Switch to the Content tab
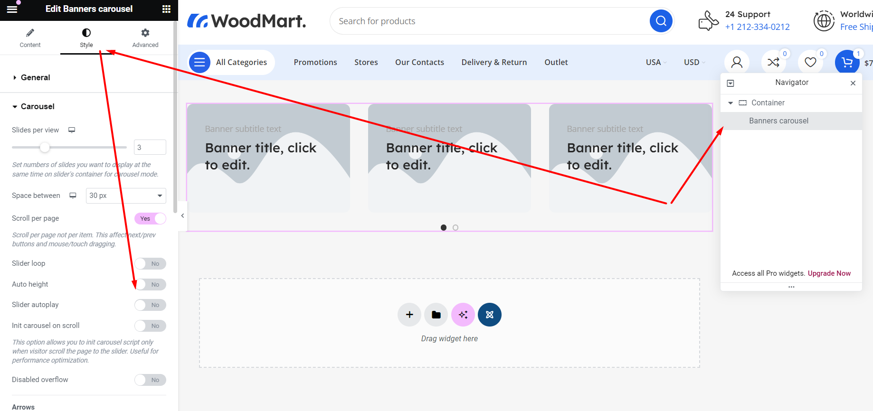This screenshot has height=411, width=873. coord(30,37)
